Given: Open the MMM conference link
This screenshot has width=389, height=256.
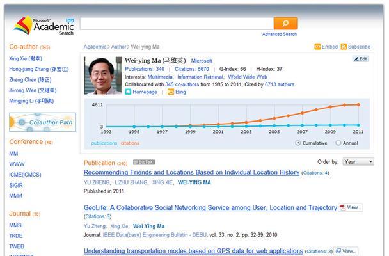Looking at the screenshot, I should tap(15, 196).
